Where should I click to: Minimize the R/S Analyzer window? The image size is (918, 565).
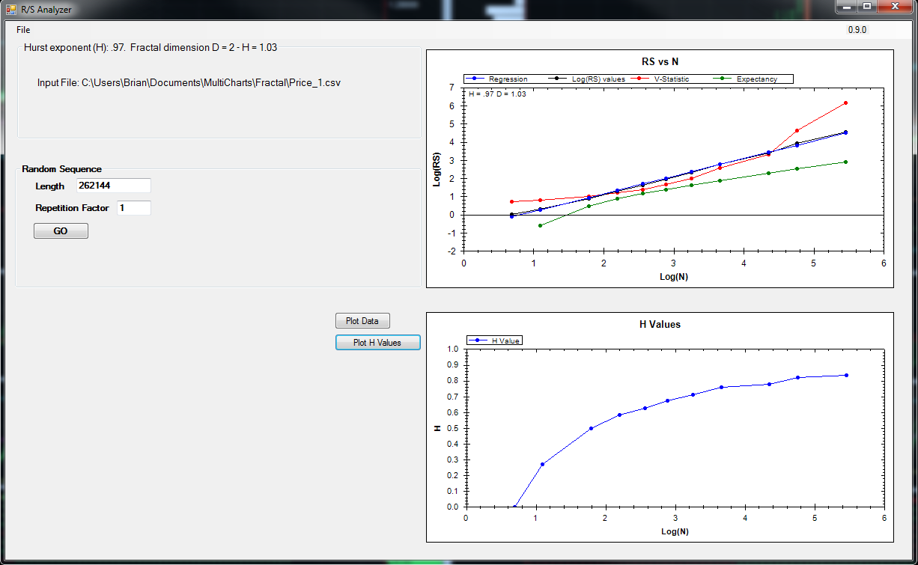846,7
